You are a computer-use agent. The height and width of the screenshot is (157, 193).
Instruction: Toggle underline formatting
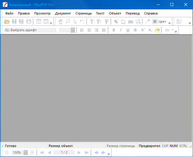(x=128, y=30)
